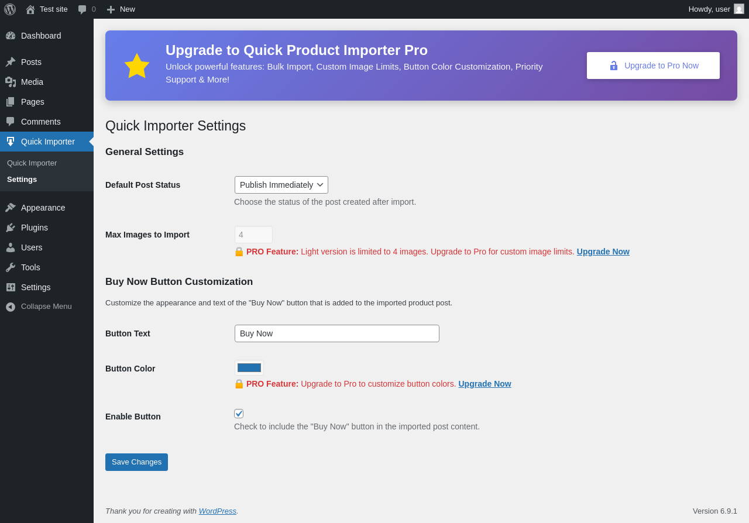Select the Settings submenu under Quick Importer
The image size is (749, 523).
[22, 180]
